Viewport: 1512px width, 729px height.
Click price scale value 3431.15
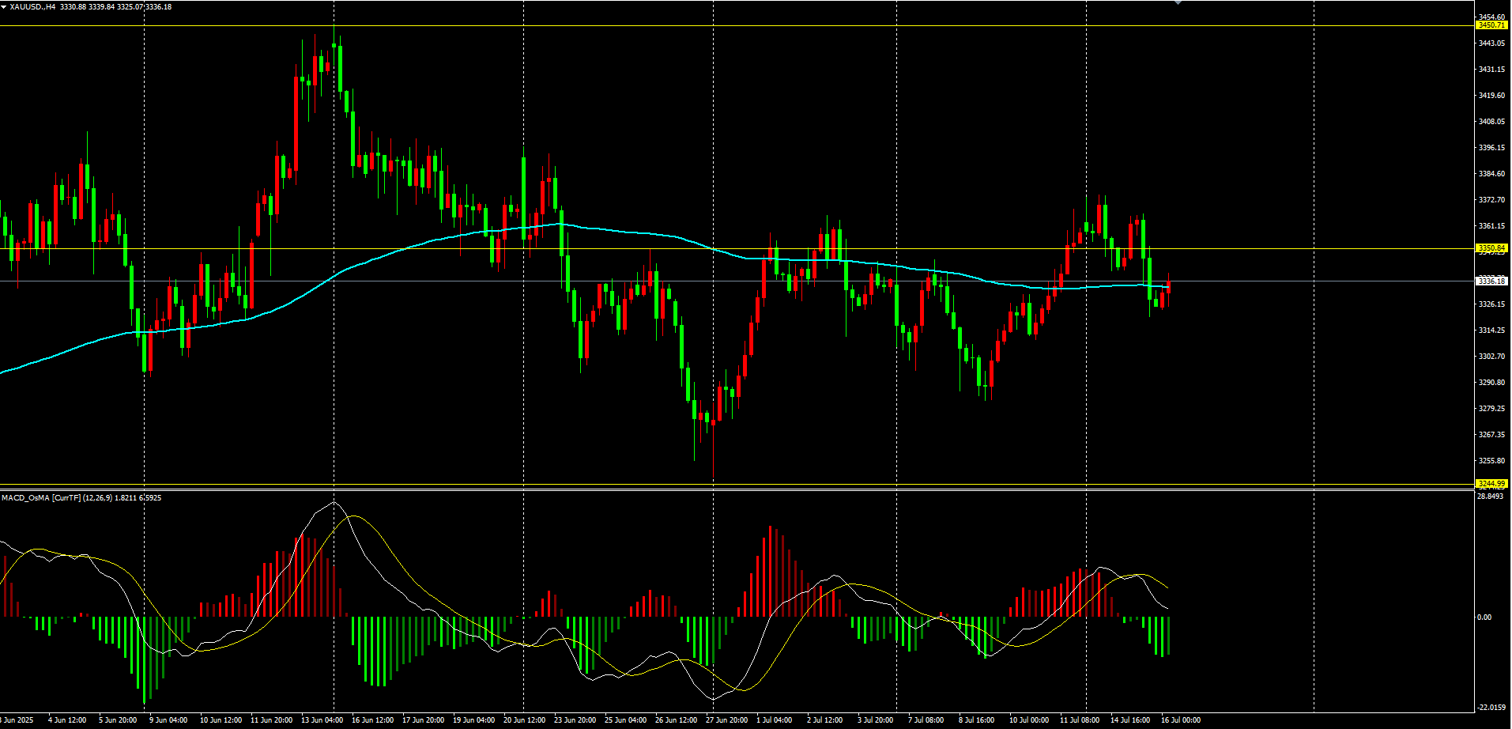point(1491,70)
